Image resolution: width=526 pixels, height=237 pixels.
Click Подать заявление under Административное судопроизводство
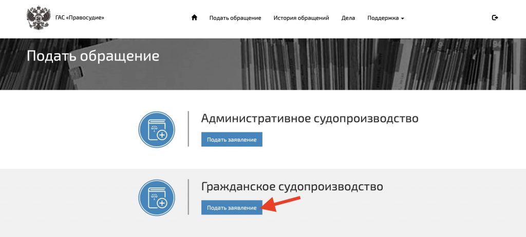pyautogui.click(x=232, y=140)
